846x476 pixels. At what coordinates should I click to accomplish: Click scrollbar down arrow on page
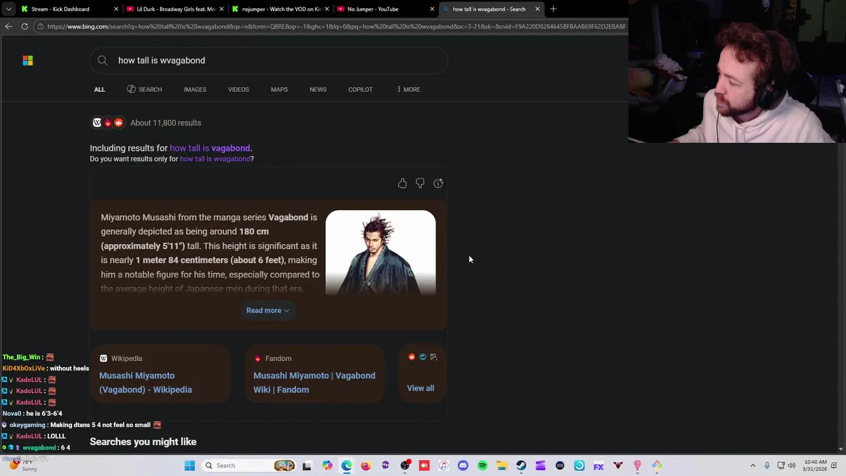(x=841, y=450)
